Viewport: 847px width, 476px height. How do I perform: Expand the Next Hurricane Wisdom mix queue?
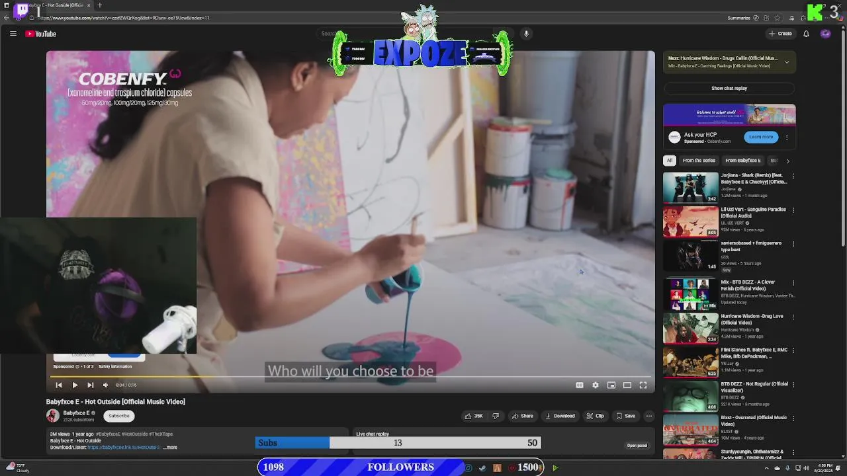pyautogui.click(x=787, y=62)
